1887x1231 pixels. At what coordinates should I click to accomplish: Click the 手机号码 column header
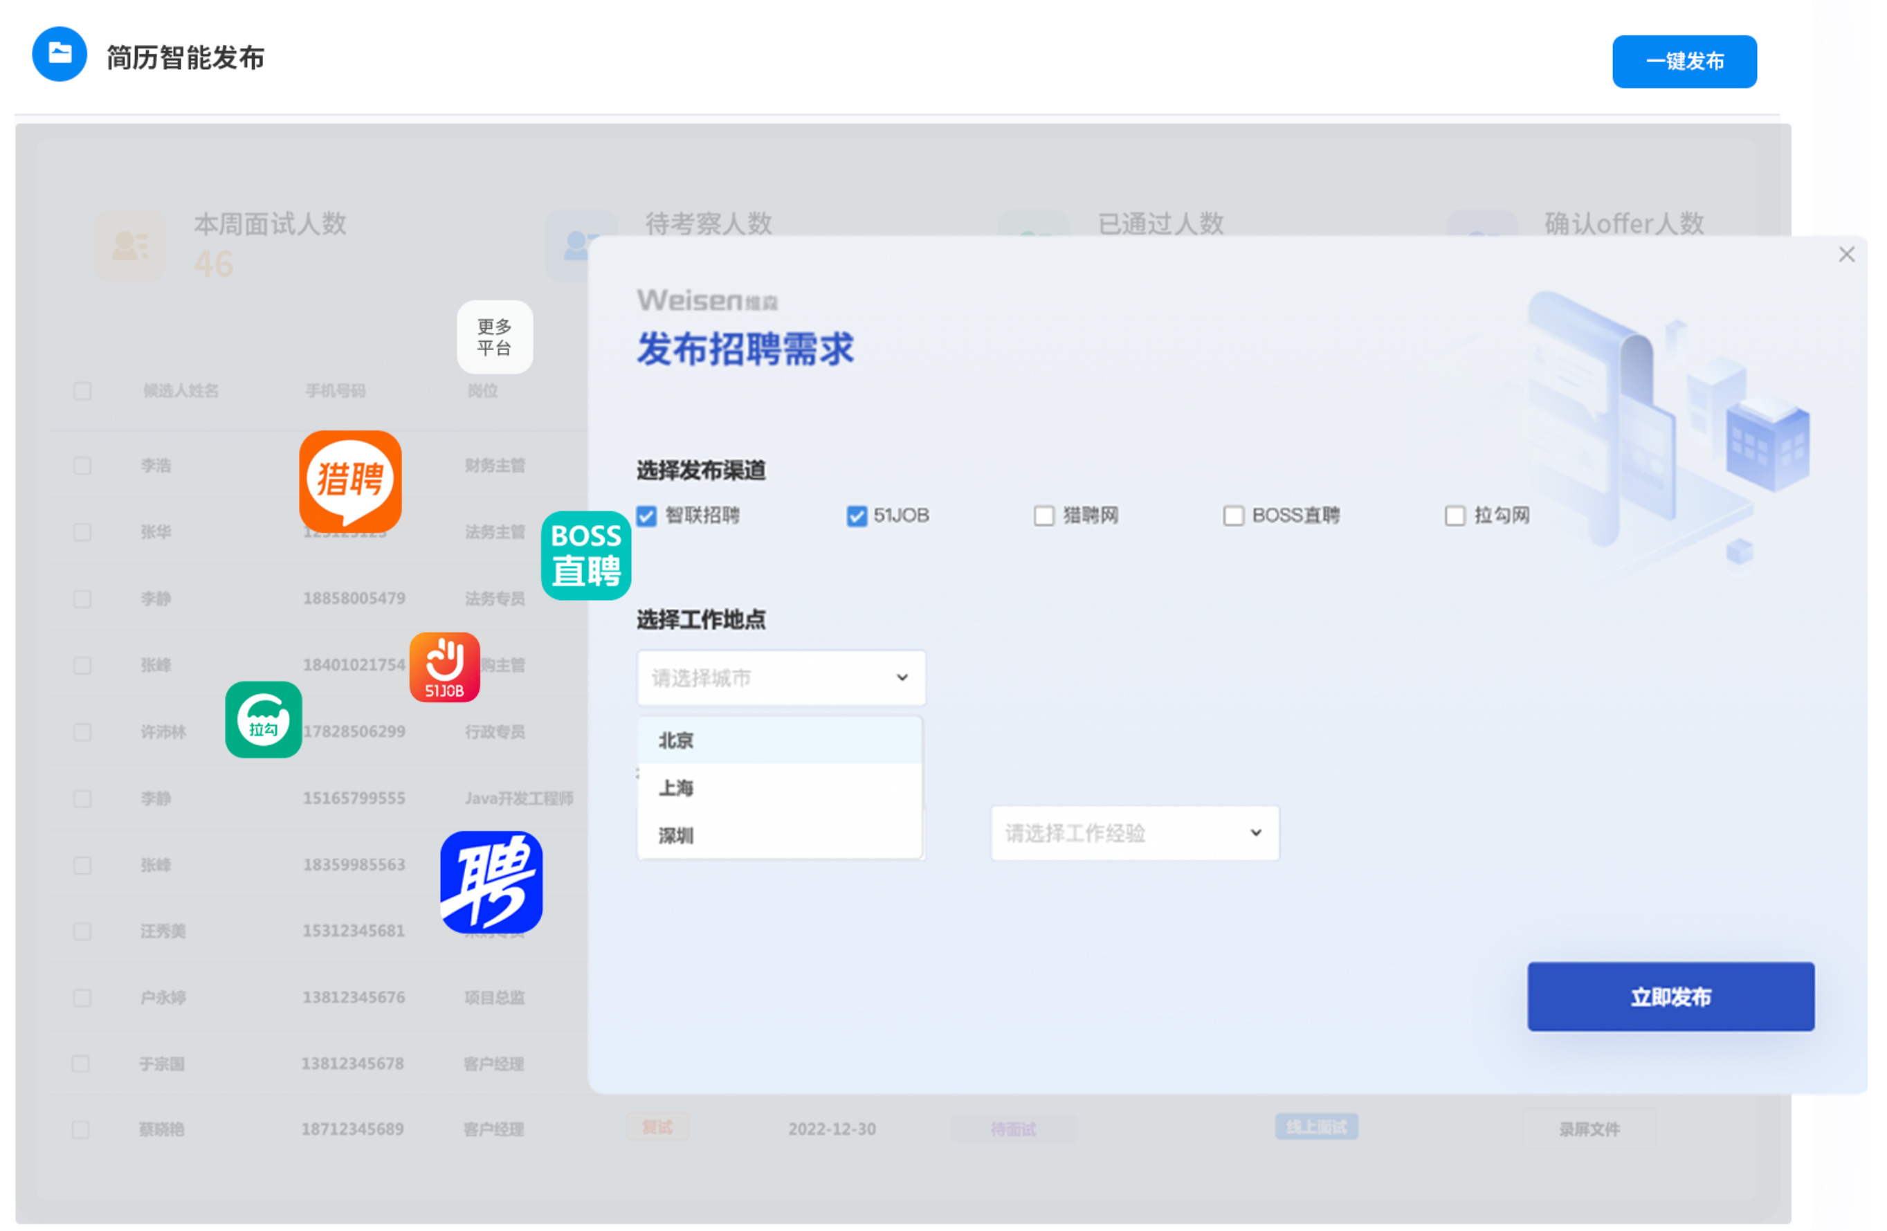click(336, 391)
